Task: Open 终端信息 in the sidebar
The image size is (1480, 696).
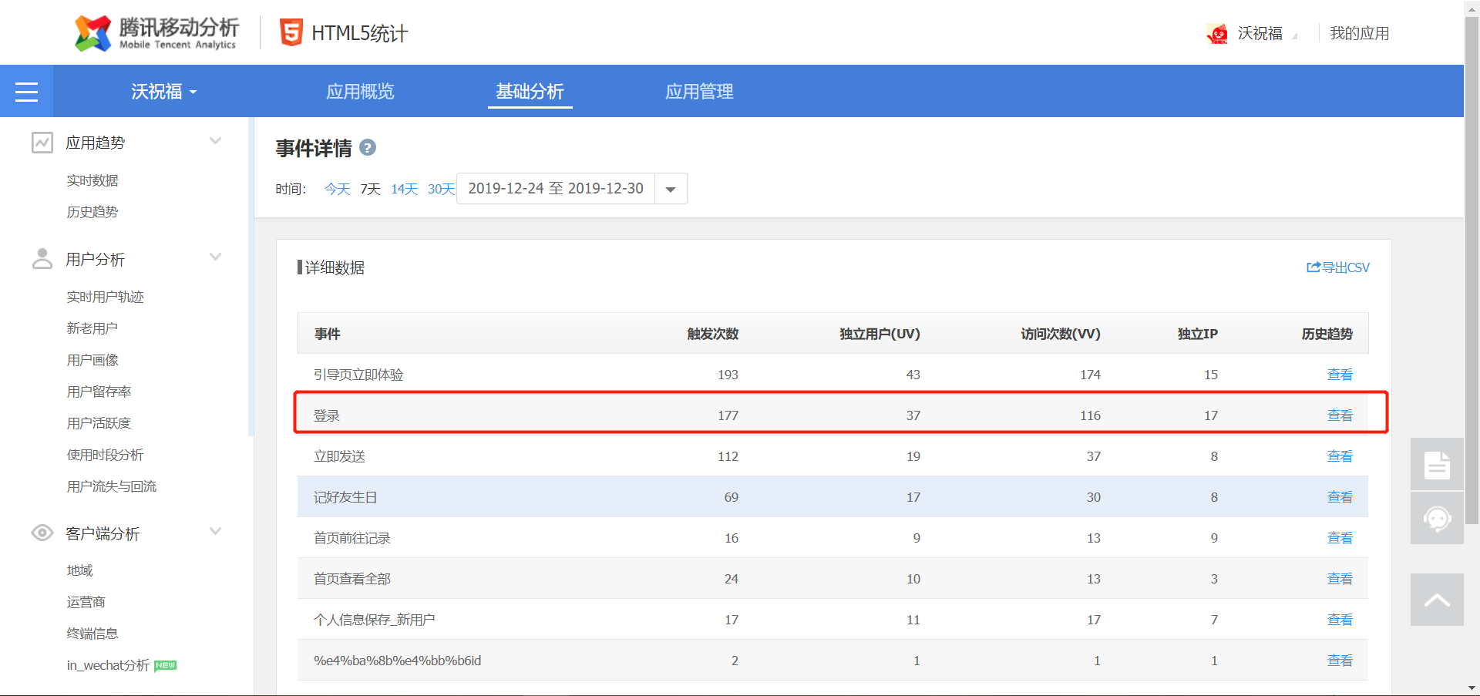Action: pos(92,634)
